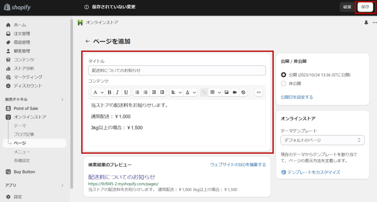Click the preview URL 9cf045-2.myshopify.com/pages/
Viewport: 377px width, 202px height.
[x=123, y=184]
